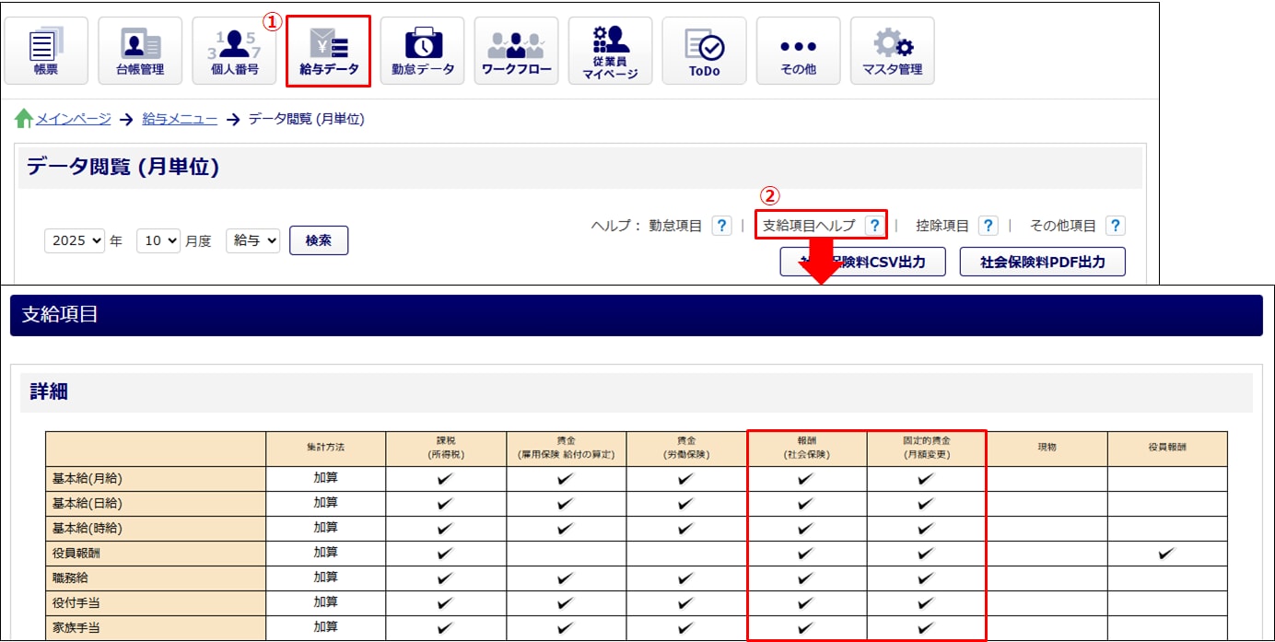
Task: Click the 社会保険料PDF出力 button
Action: (x=1042, y=262)
